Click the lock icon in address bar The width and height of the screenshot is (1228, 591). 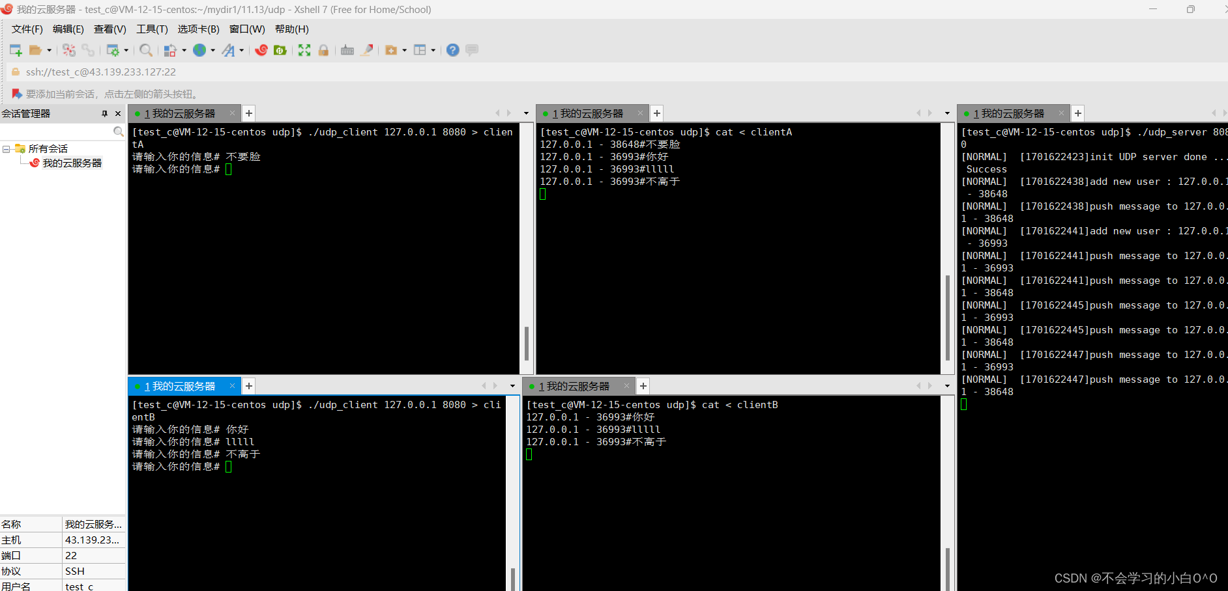pyautogui.click(x=16, y=72)
